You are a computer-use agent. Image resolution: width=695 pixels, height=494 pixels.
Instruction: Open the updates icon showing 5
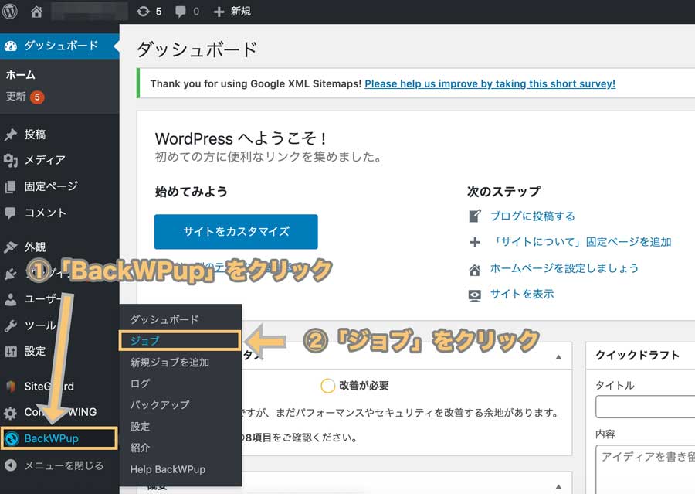[143, 11]
